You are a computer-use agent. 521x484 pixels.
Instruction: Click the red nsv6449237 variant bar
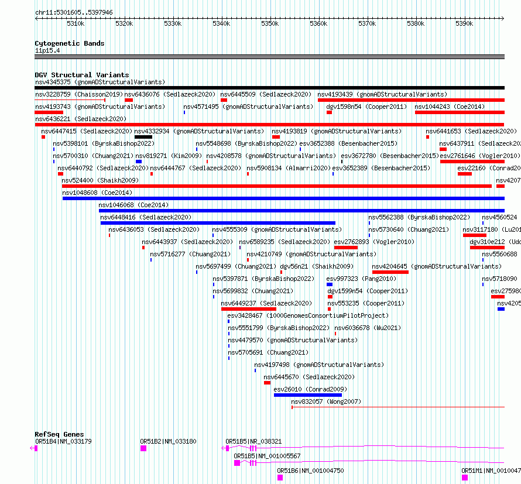pyautogui.click(x=249, y=309)
